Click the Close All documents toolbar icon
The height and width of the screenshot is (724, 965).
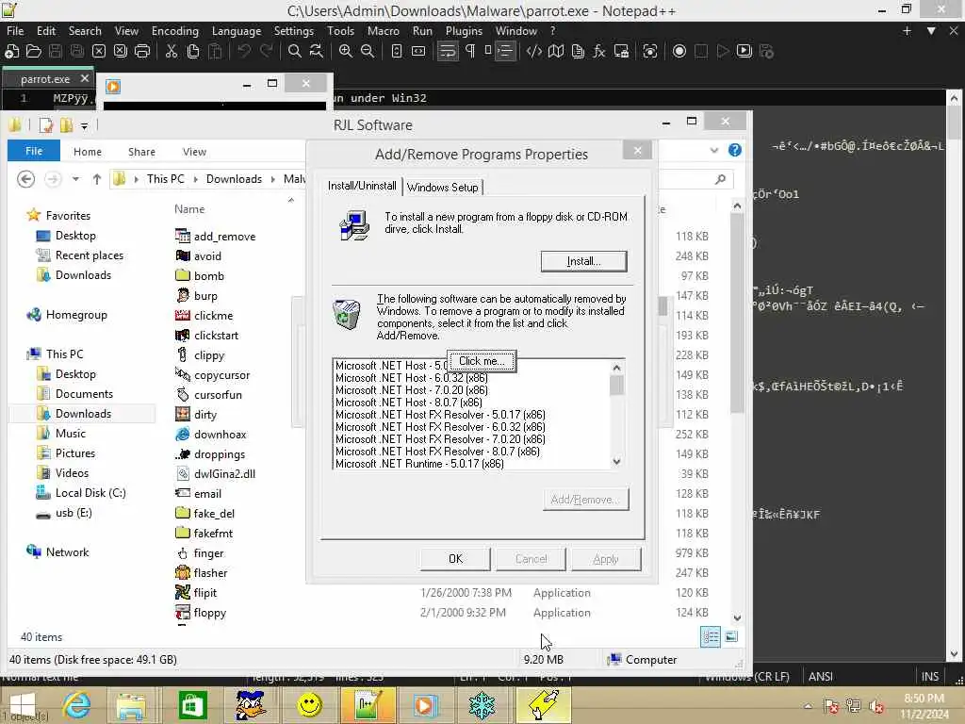coord(121,52)
